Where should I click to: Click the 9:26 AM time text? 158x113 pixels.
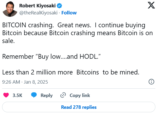pyautogui.click(x=11, y=82)
